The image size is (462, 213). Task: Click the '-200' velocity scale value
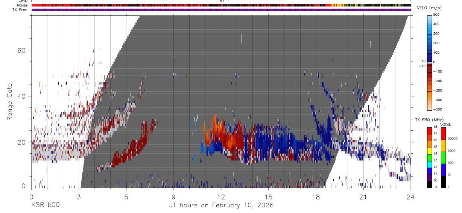pyautogui.click(x=438, y=81)
